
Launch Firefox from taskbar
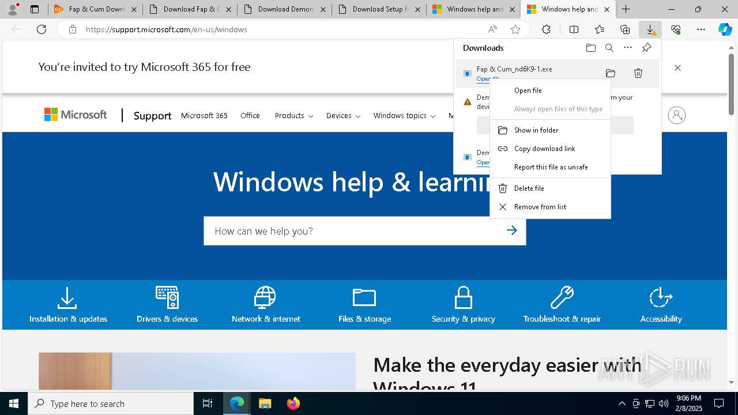click(x=293, y=403)
